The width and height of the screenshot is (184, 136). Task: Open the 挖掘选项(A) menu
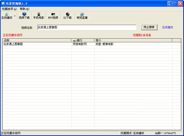click(x=10, y=9)
